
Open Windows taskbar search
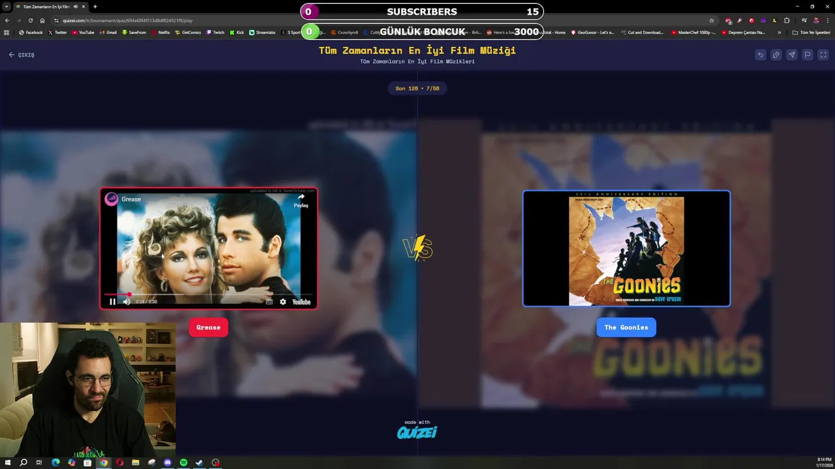[x=23, y=462]
